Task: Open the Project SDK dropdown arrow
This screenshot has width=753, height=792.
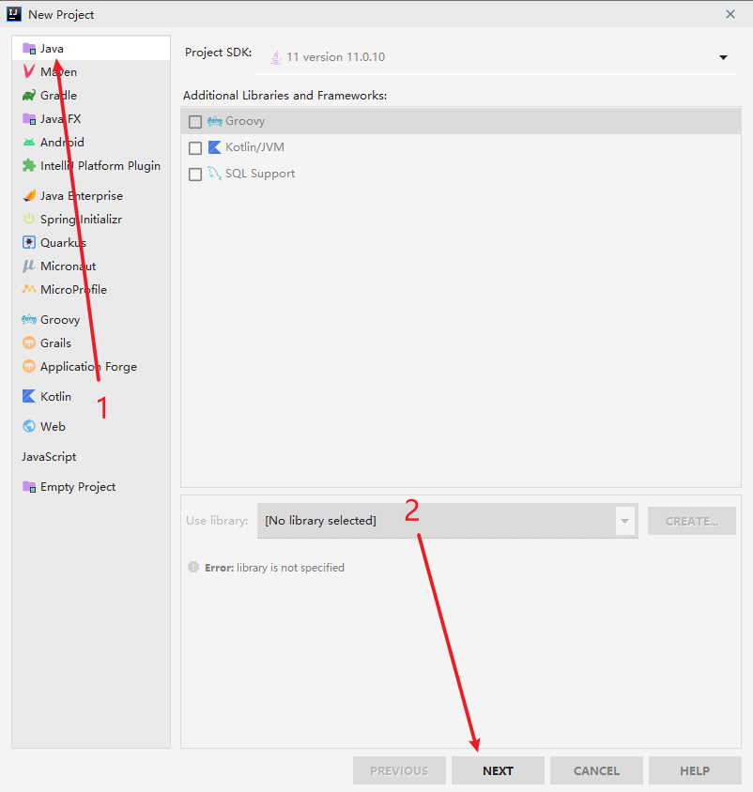Action: 723,57
